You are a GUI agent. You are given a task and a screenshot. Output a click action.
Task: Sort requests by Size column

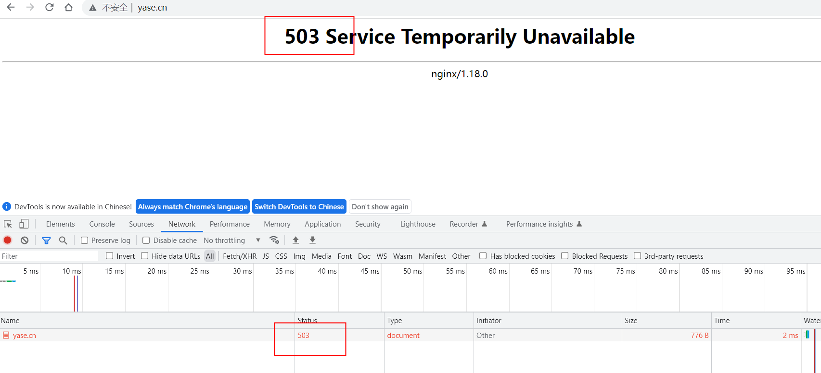point(667,321)
